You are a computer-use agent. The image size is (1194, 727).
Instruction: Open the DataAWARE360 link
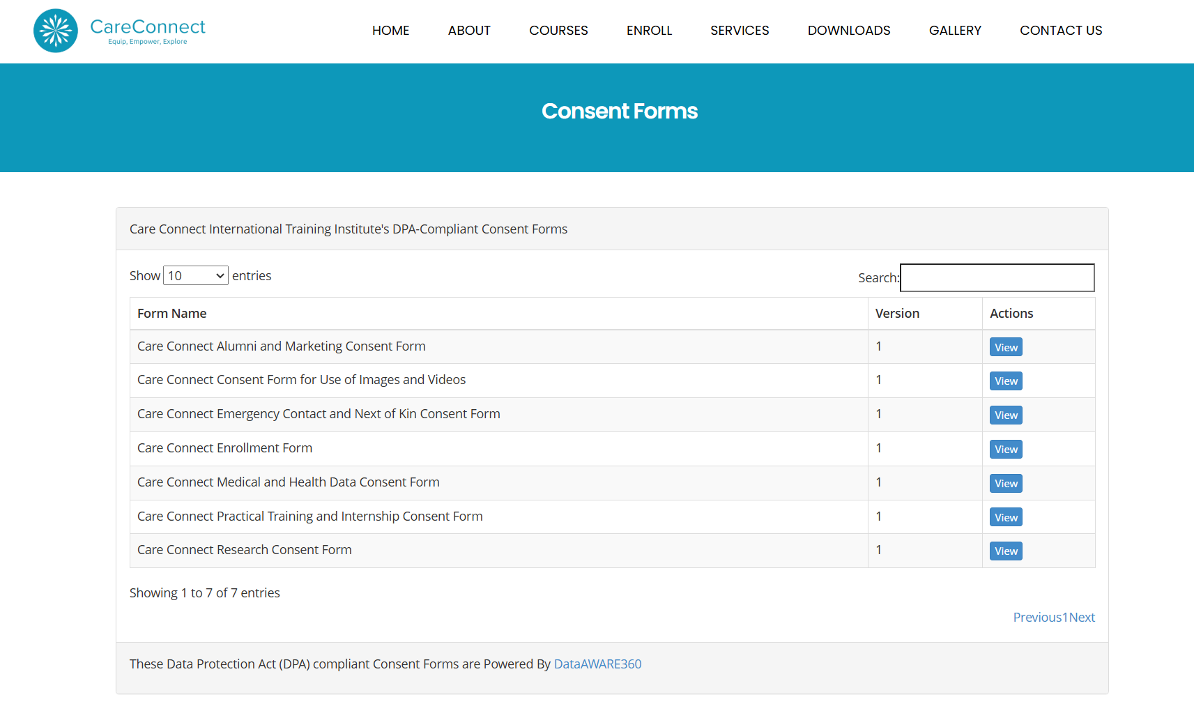point(597,664)
